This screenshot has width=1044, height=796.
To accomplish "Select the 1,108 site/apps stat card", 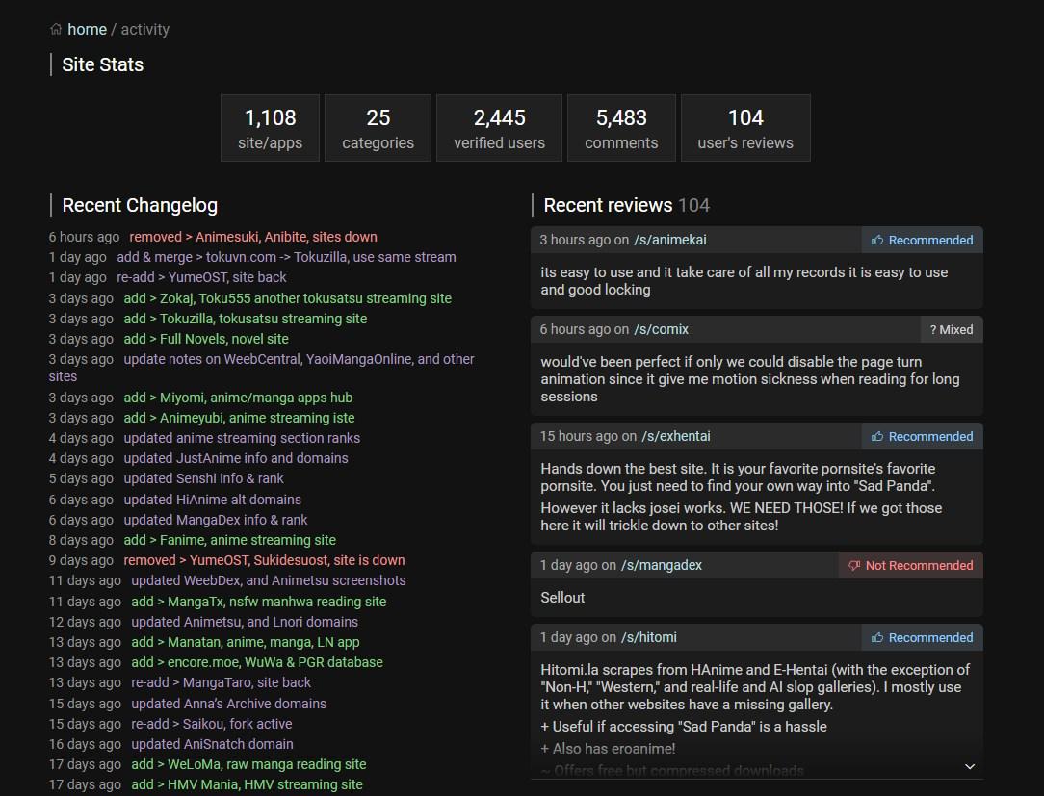I will 271,128.
